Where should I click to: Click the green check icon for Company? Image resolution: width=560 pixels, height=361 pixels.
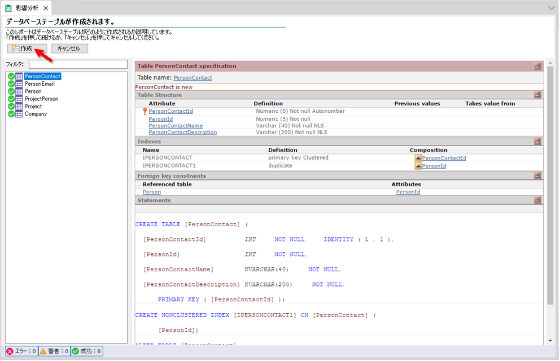[11, 114]
